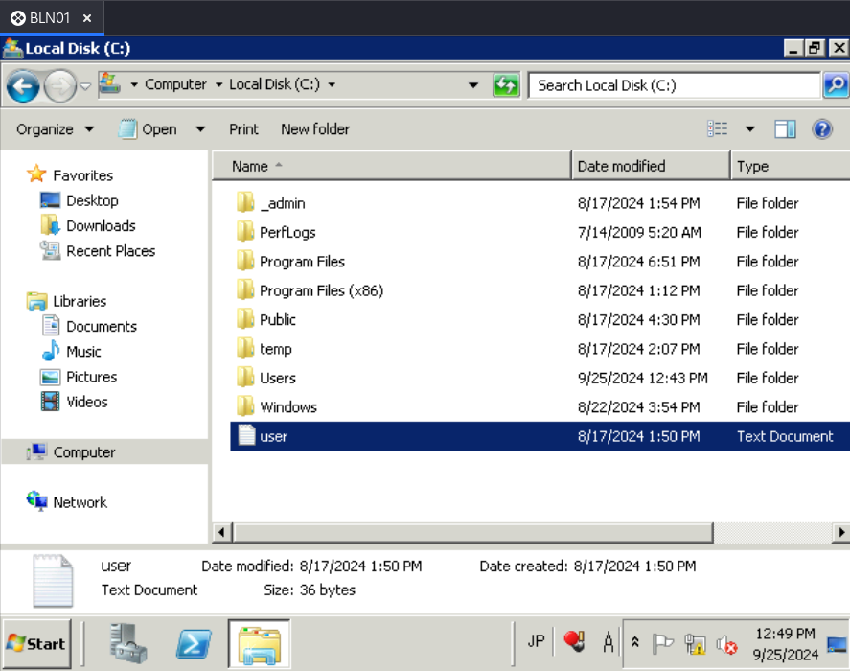Viewport: 850px width, 671px height.
Task: Expand the Local Disk (C:) breadcrumb dropdown
Action: (332, 84)
